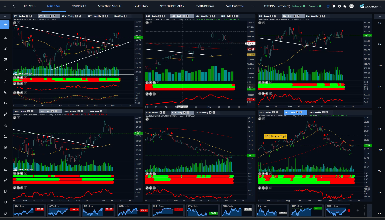Viewport: 385px width, 220px height.
Task: Add a new workspace tab with plus
Action: (253, 6)
